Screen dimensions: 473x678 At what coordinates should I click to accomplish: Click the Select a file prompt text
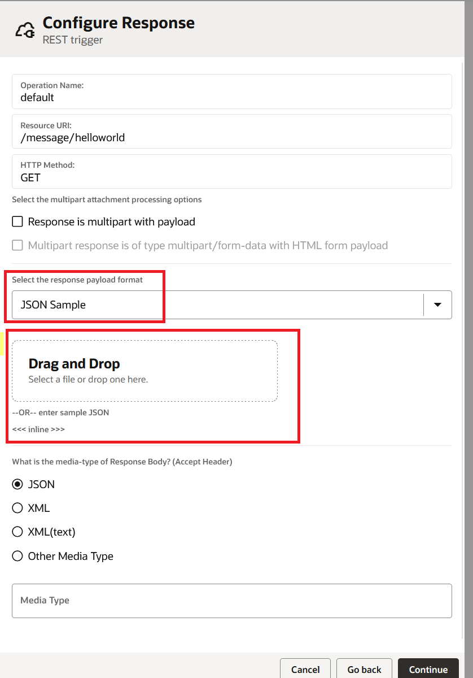[88, 380]
